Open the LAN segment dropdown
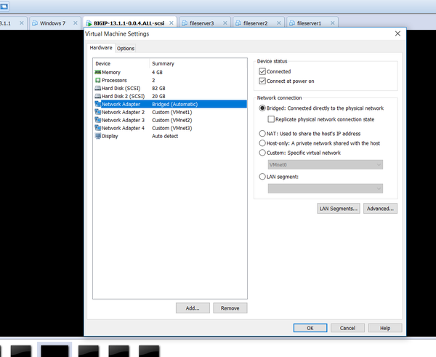This screenshot has width=436, height=357. coord(326,188)
